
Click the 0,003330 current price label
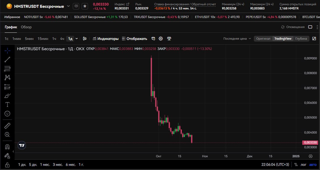[x=310, y=143]
